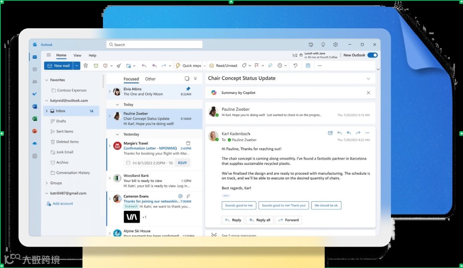The width and height of the screenshot is (463, 268).
Task: Choose 'We should be ok.' suggested reply
Action: 326,205
